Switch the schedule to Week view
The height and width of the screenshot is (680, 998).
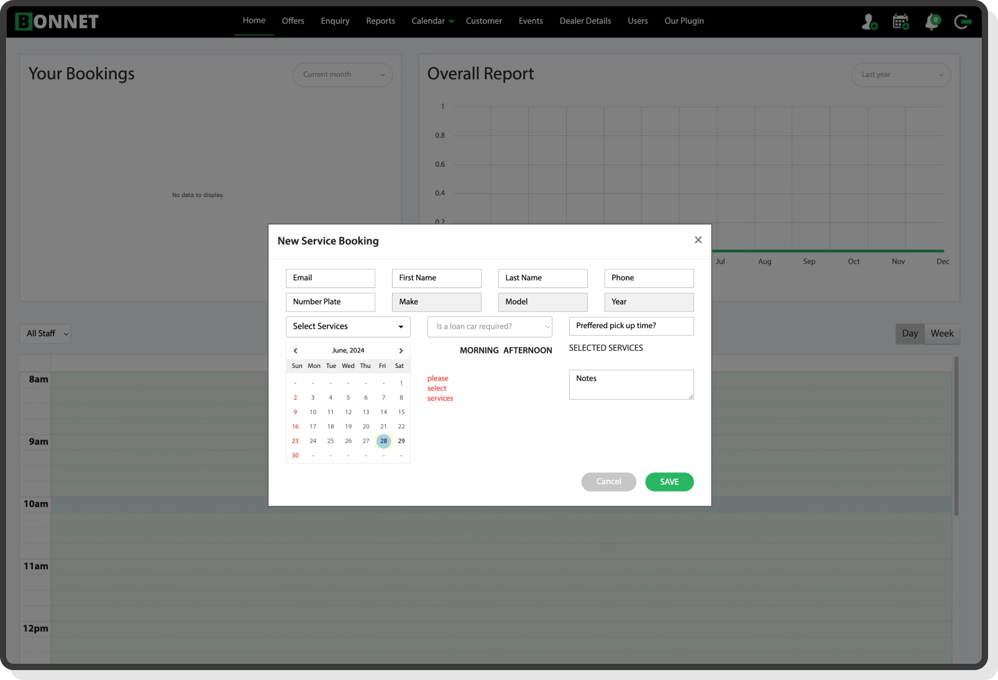point(942,333)
